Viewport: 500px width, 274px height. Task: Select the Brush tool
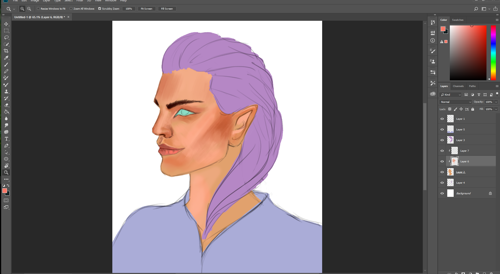click(6, 64)
